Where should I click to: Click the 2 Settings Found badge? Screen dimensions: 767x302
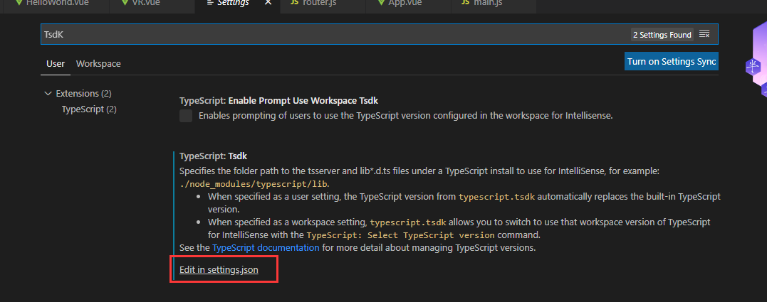pyautogui.click(x=662, y=34)
